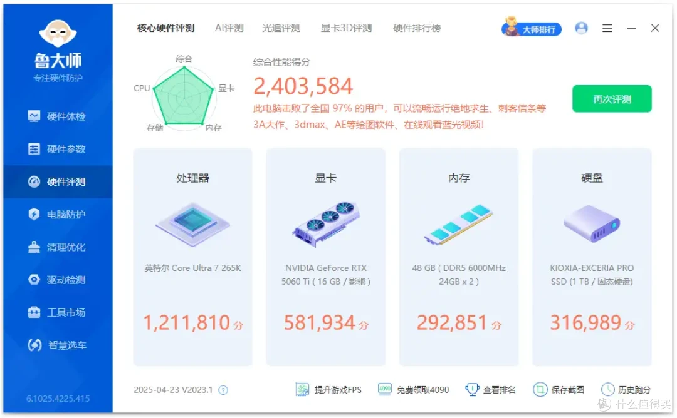This screenshot has height=418, width=677.
Task: Switch to AI评测 tab
Action: (229, 28)
